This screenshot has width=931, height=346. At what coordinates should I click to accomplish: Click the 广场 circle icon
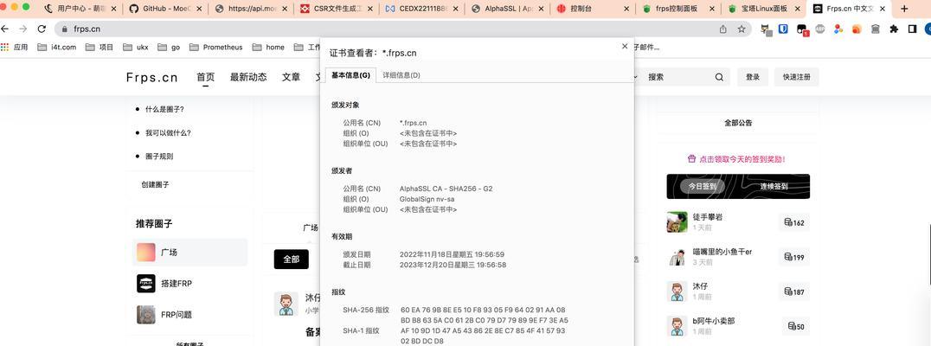146,253
